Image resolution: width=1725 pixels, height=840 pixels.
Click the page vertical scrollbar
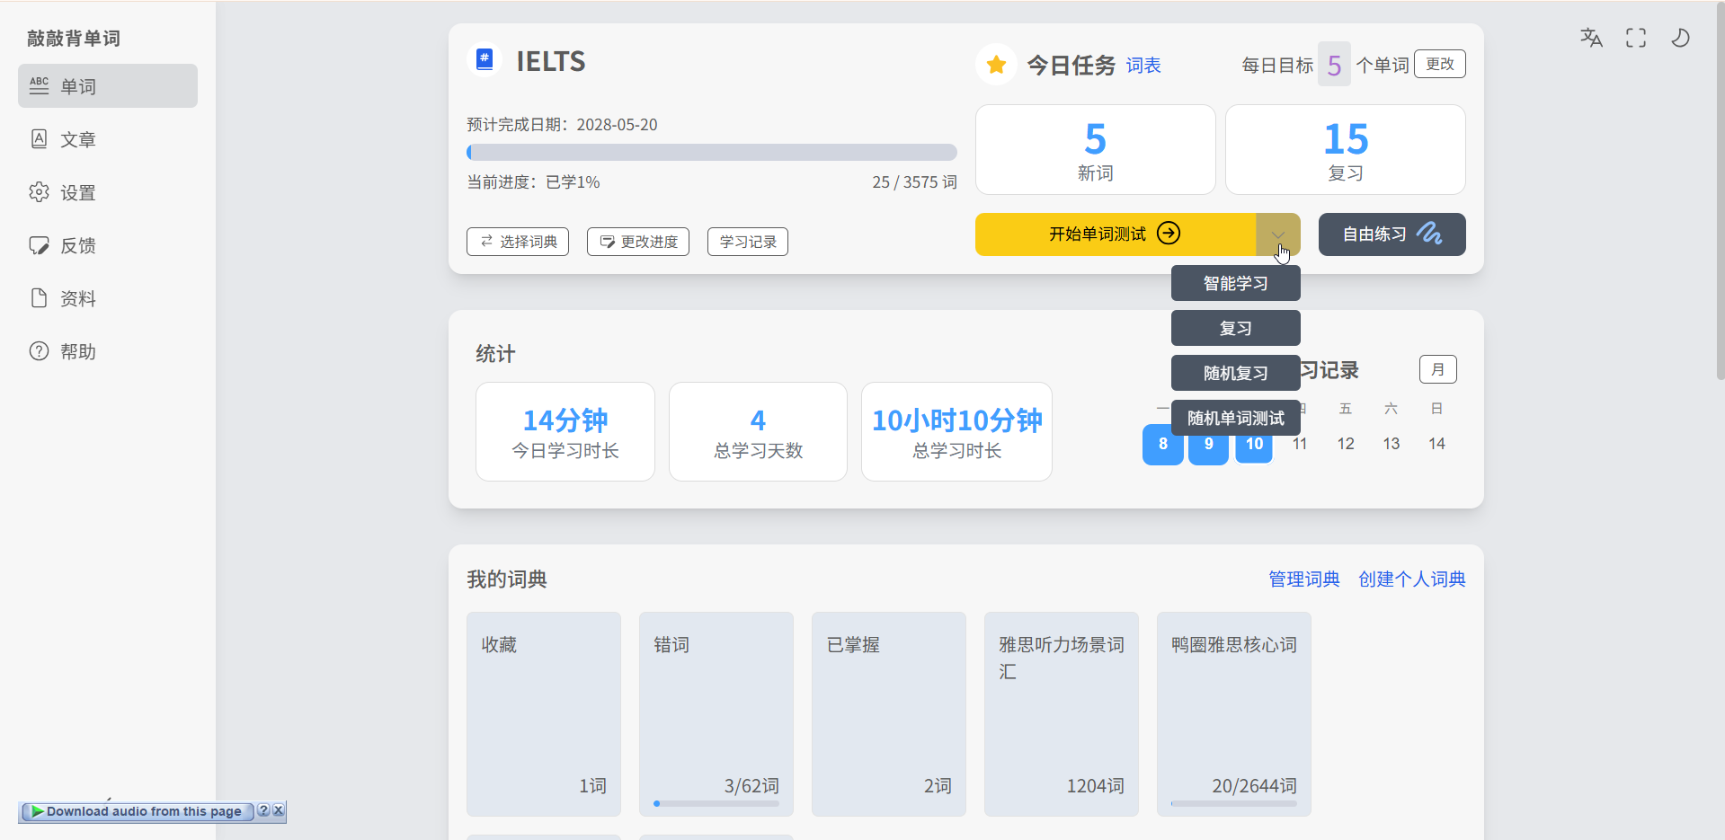[1720, 190]
